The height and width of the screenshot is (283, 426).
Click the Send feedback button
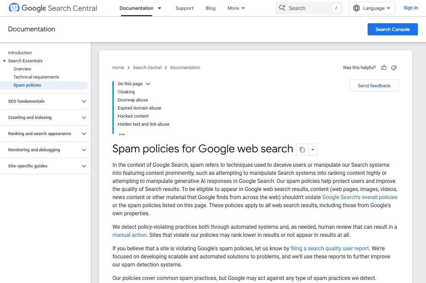pyautogui.click(x=374, y=86)
